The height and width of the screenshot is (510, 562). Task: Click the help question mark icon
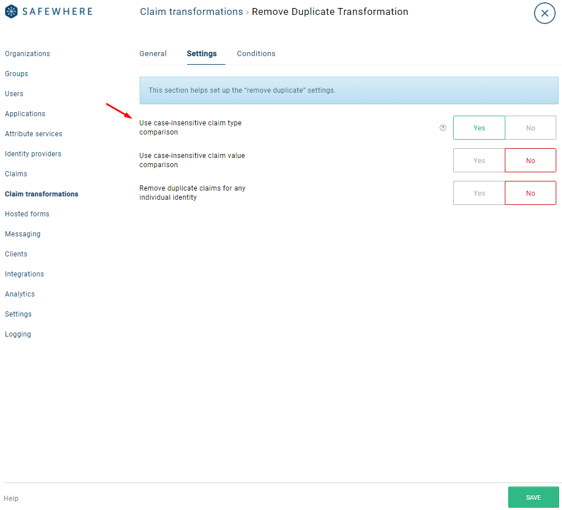tap(442, 128)
